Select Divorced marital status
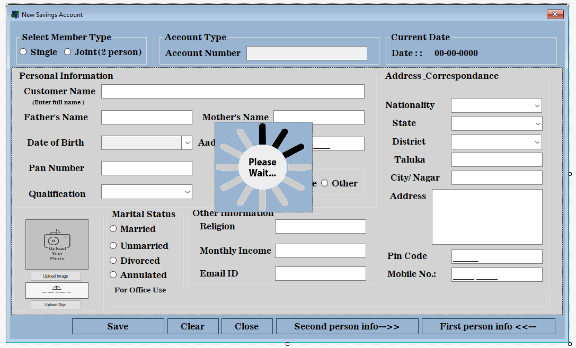 [x=113, y=260]
